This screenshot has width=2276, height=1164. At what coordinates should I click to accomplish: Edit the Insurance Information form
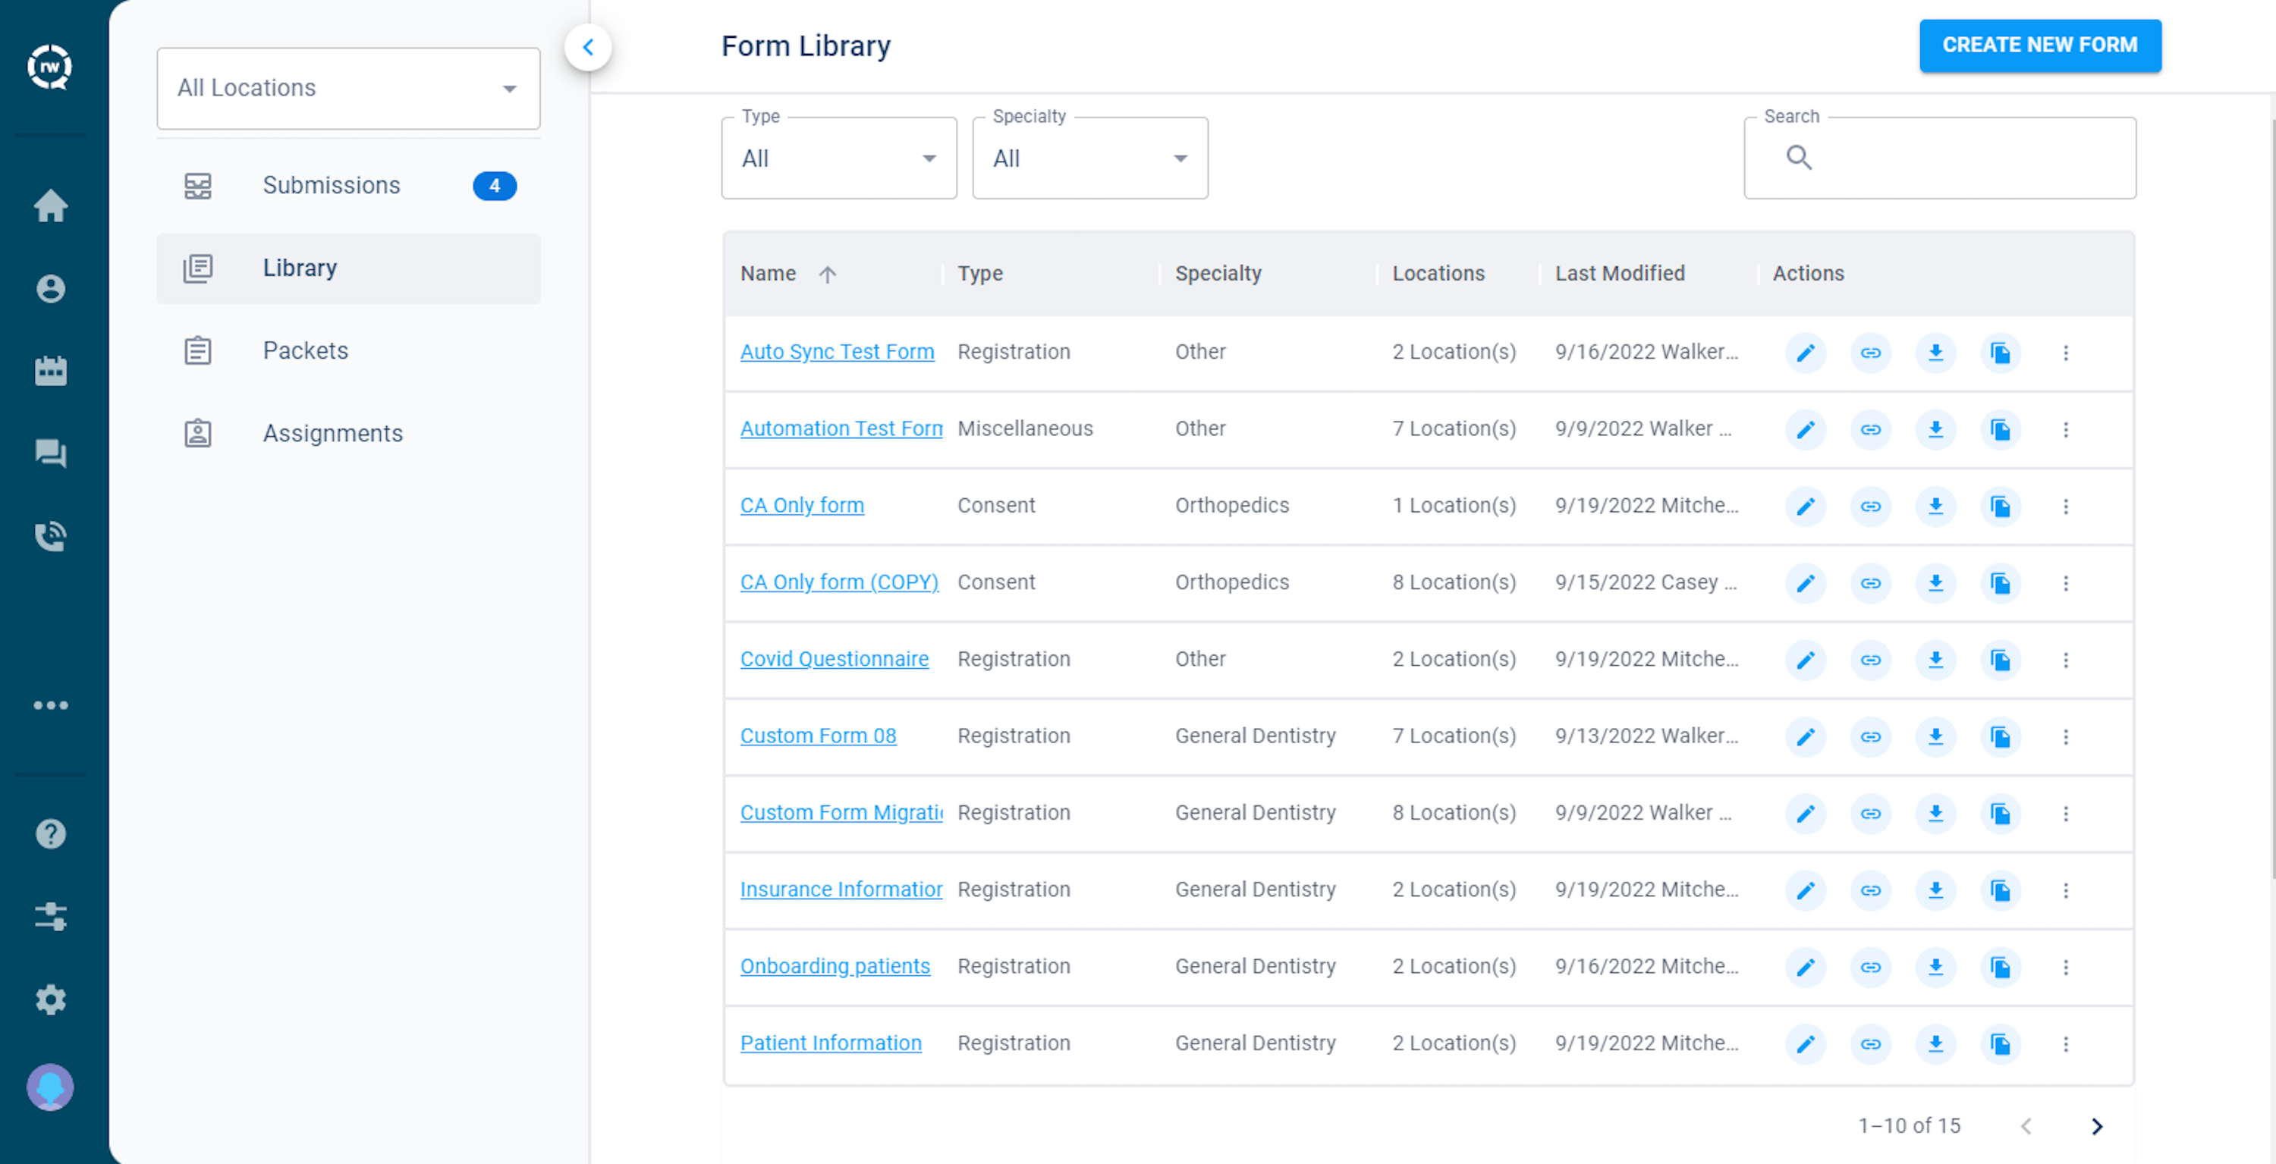1806,891
